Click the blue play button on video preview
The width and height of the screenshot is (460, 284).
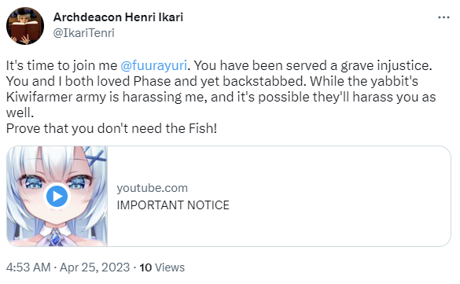tap(57, 196)
